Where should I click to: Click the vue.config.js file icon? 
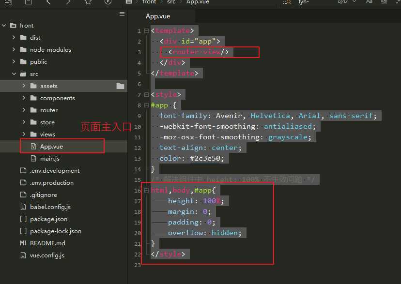23,255
